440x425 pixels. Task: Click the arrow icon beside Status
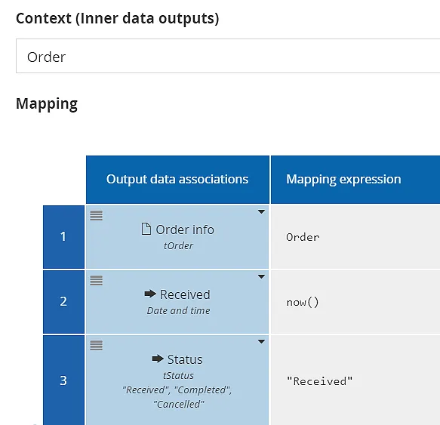click(x=158, y=359)
